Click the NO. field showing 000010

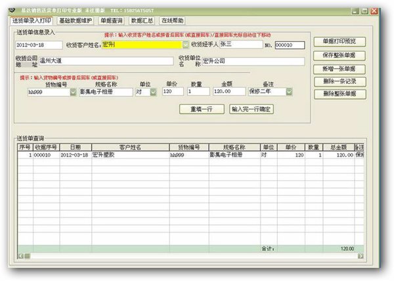(x=290, y=45)
